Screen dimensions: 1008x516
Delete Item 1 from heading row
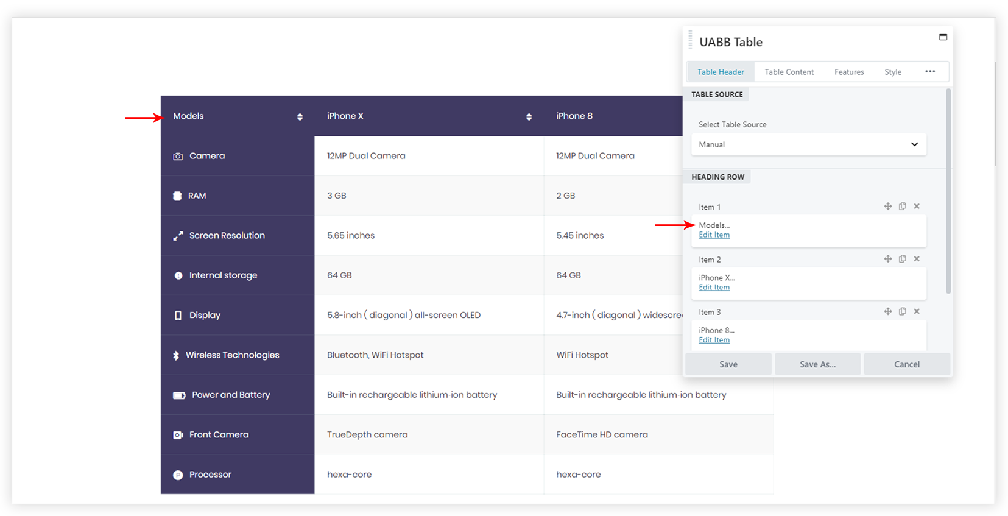point(917,207)
